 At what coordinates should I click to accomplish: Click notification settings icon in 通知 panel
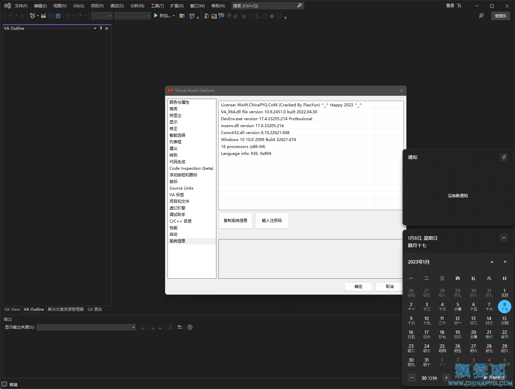point(504,157)
